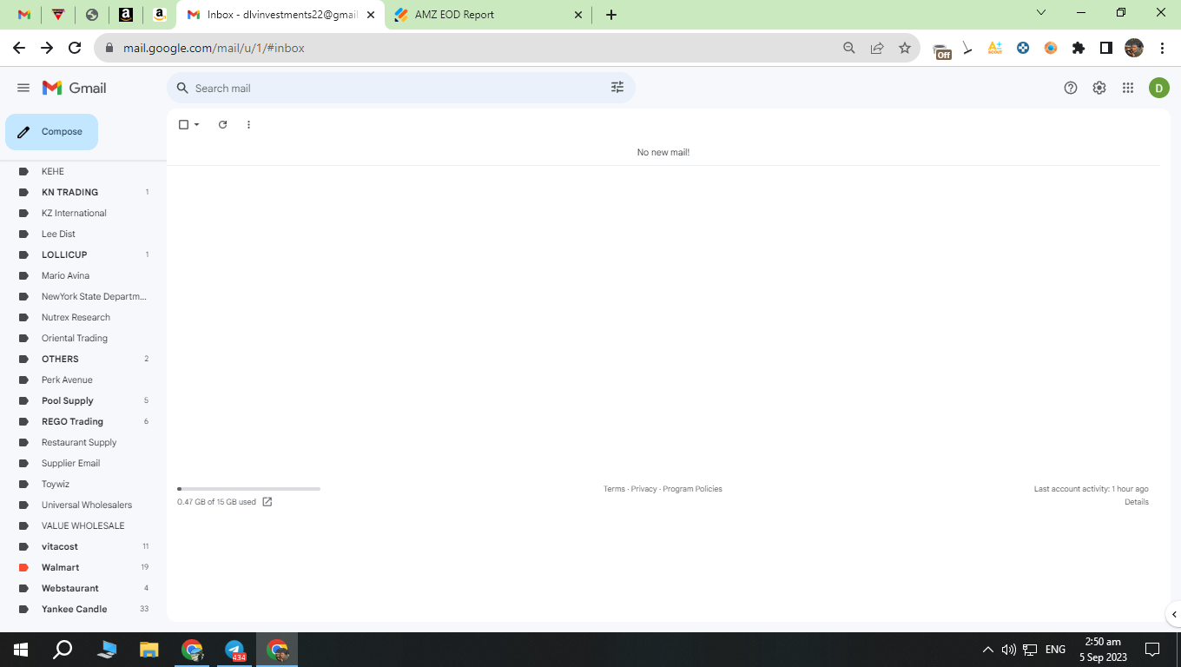Switch to the pinned globe tab
Screen dimensions: 1181x667
click(92, 15)
